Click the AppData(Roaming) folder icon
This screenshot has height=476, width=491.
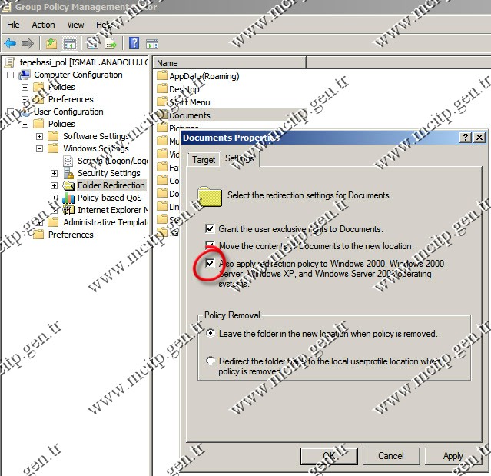(162, 76)
